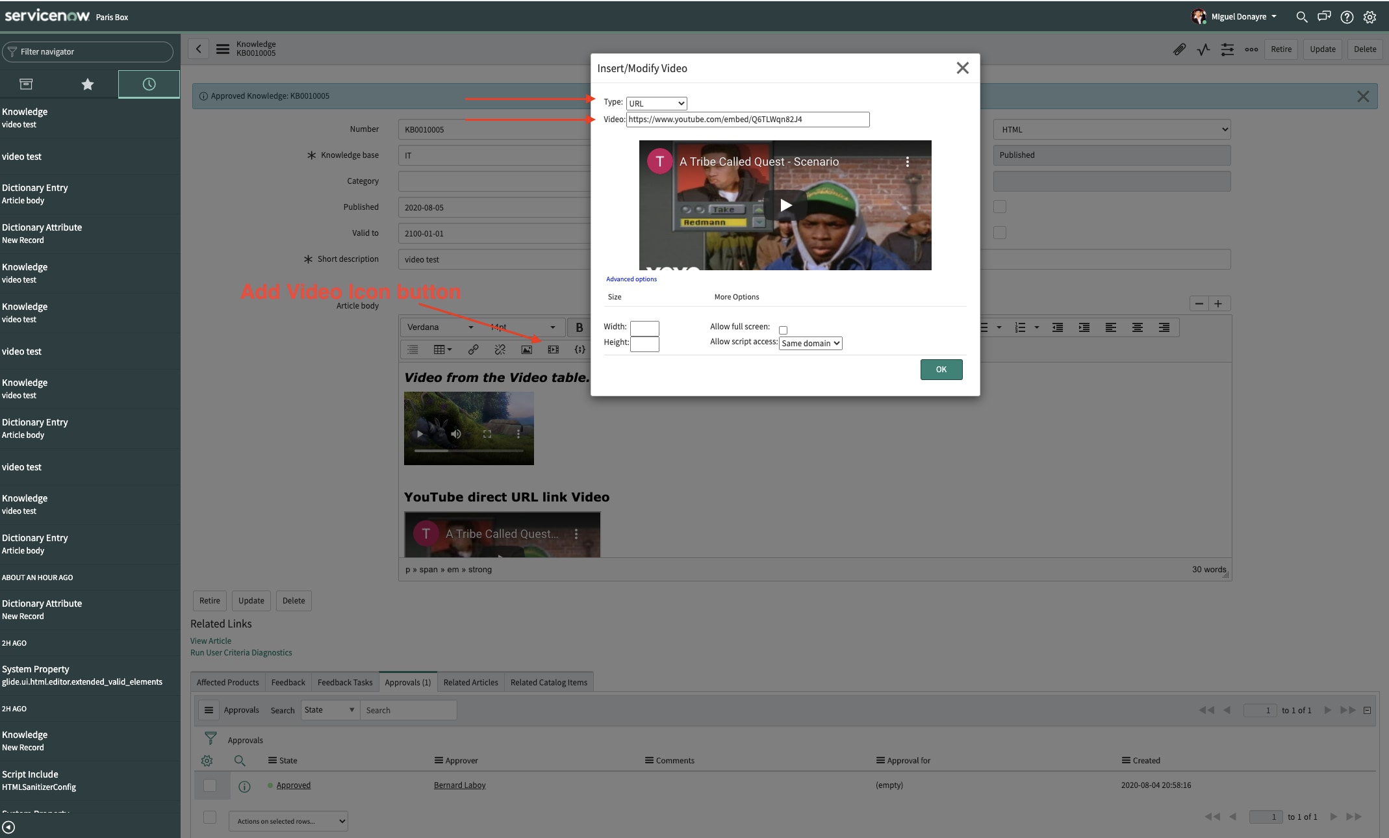
Task: Open the Type dropdown set to URL
Action: click(656, 103)
